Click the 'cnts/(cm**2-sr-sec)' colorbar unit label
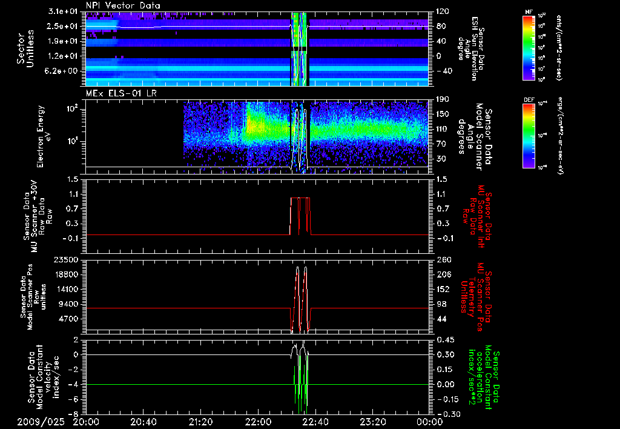 (559, 48)
